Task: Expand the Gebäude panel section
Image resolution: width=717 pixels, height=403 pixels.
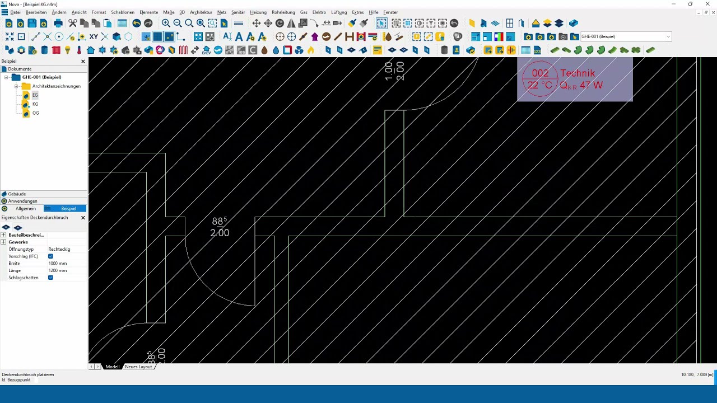Action: pos(44,194)
